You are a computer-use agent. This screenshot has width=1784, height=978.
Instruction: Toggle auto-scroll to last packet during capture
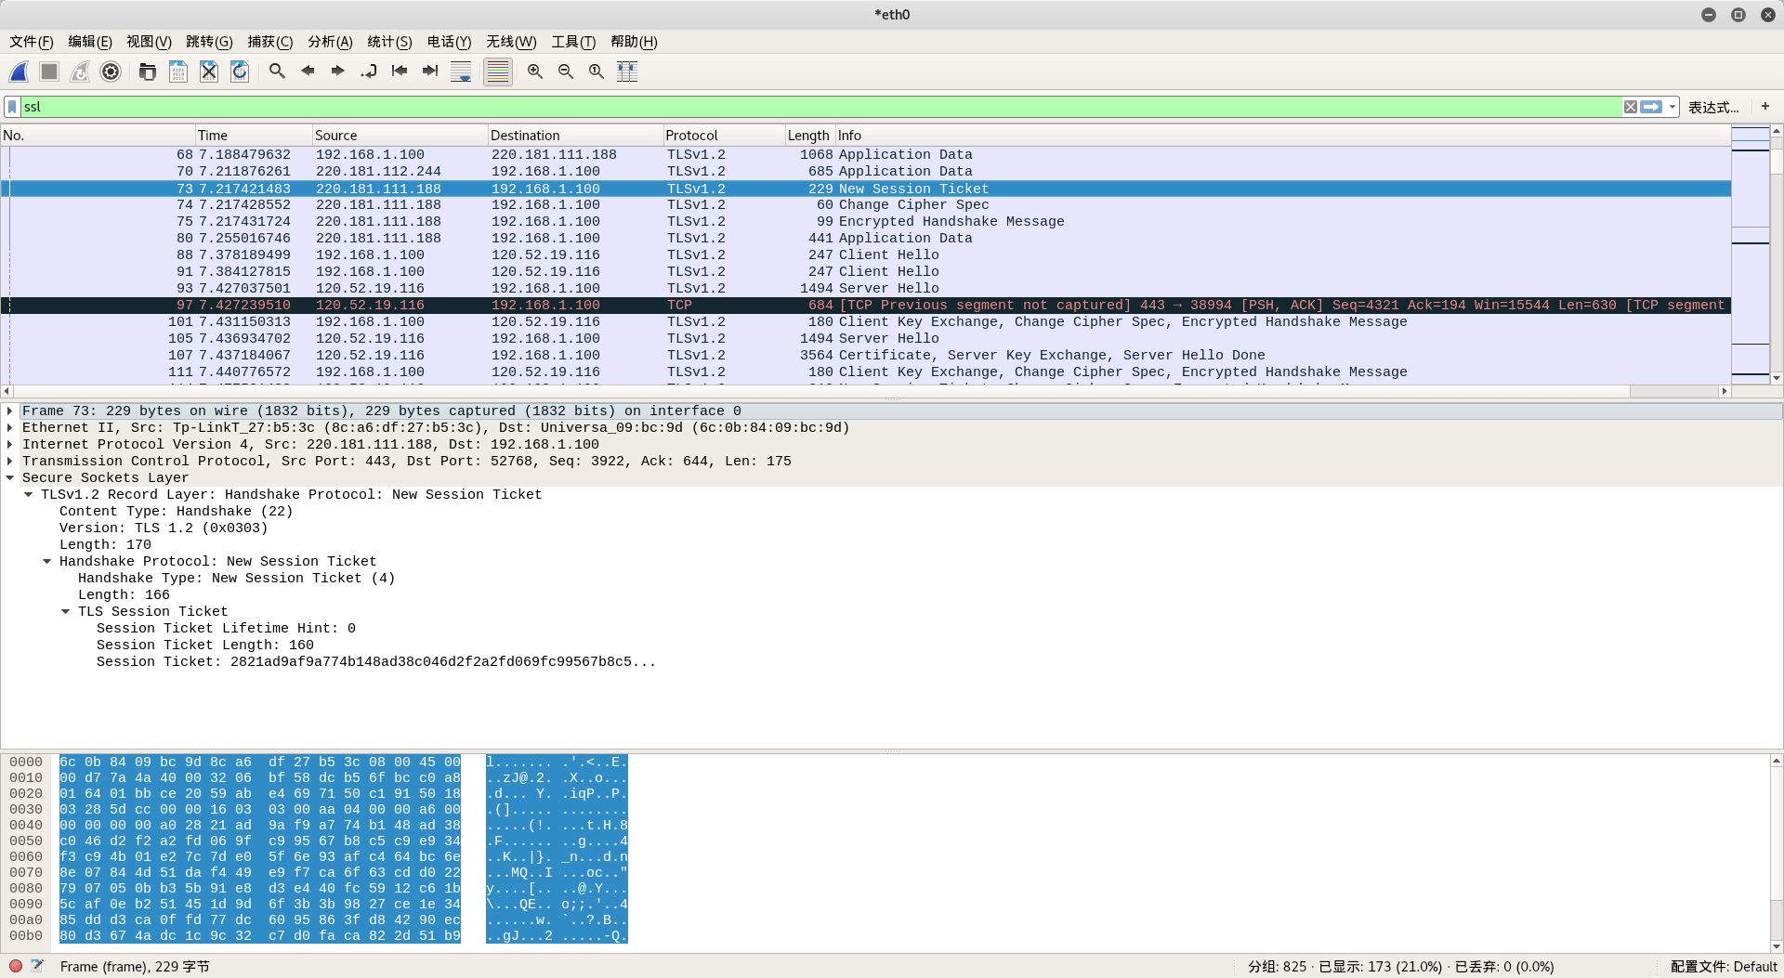coord(461,72)
